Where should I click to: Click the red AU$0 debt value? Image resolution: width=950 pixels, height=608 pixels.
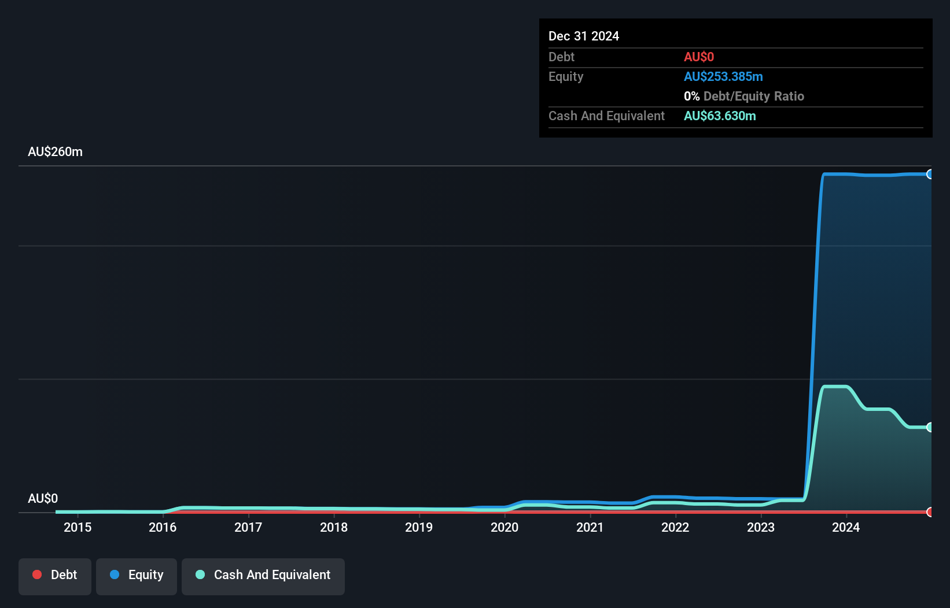pos(699,57)
